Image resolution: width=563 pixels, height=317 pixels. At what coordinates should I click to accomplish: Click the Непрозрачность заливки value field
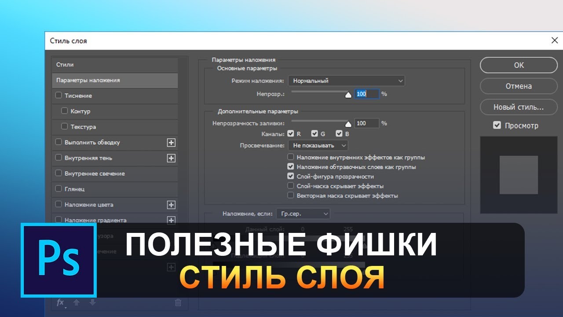tap(367, 123)
